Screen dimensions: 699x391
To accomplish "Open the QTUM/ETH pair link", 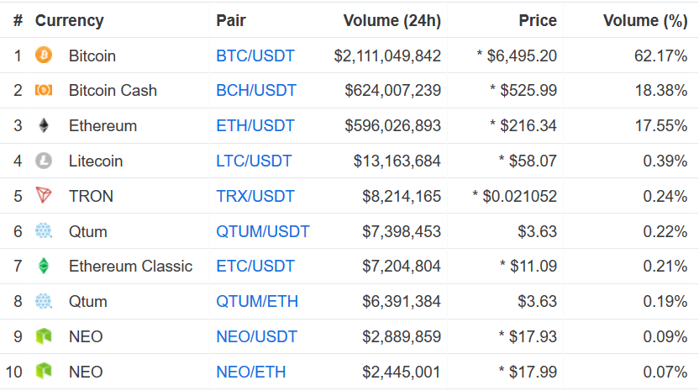I will (257, 301).
